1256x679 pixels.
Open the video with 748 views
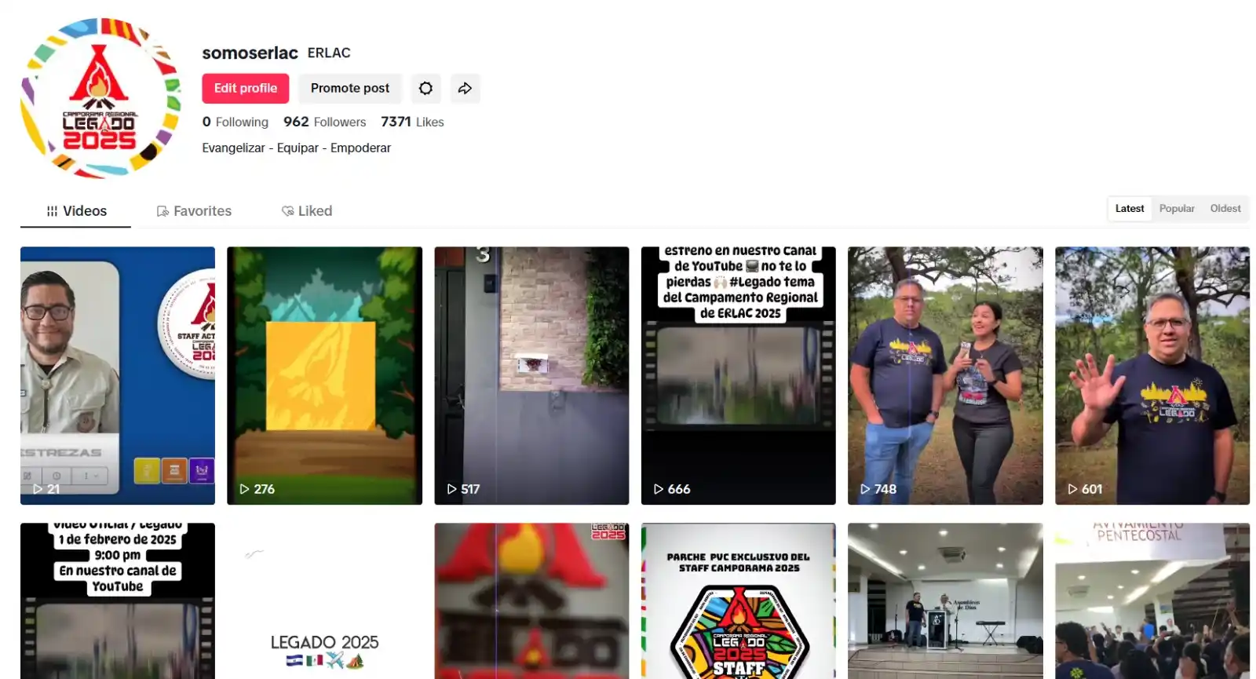pyautogui.click(x=945, y=376)
